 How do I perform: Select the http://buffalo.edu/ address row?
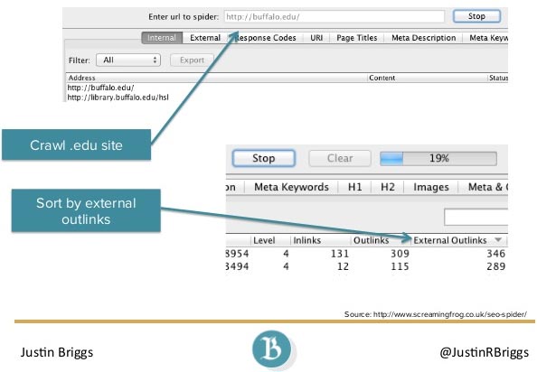tap(100, 88)
